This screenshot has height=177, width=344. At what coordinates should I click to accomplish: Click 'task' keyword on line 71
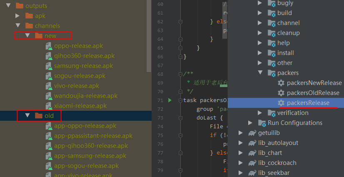(x=190, y=100)
